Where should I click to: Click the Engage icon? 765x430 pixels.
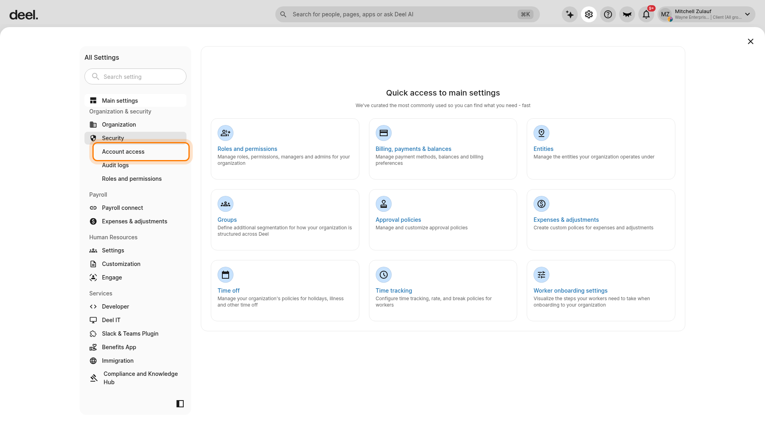click(x=93, y=278)
